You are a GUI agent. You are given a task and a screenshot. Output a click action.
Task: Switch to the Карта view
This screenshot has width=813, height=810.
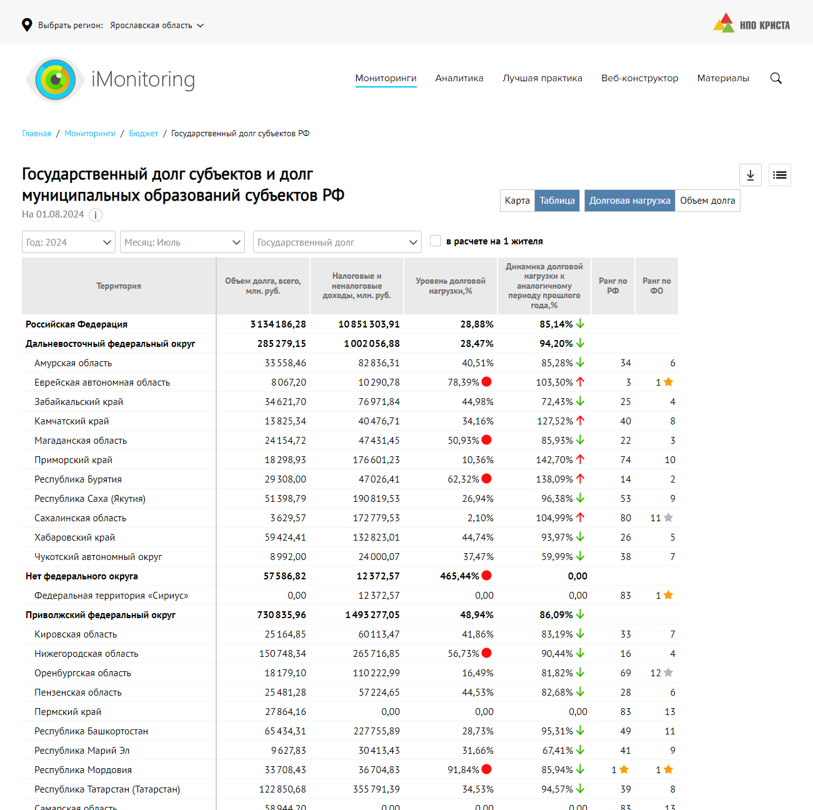517,201
